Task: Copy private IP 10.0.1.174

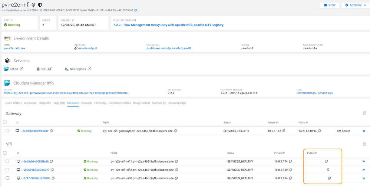Action: pos(291,161)
